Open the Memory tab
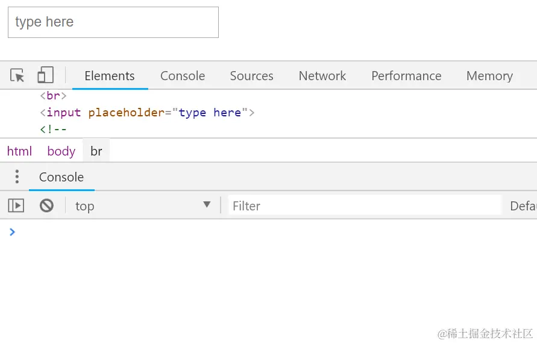Screen dimensions: 537x343 click(489, 76)
